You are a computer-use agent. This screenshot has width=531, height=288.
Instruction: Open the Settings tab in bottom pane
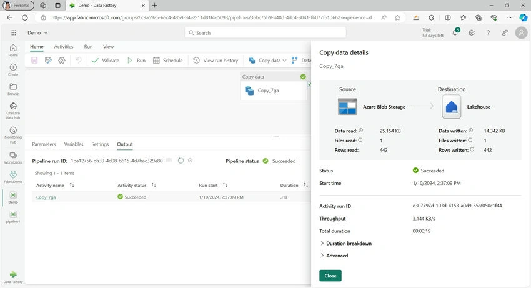click(100, 144)
